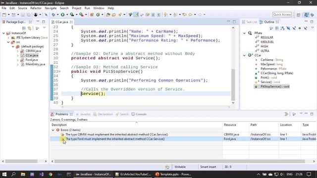
Task: Toggle Sort alphabetically in Outline
Action: (283, 28)
